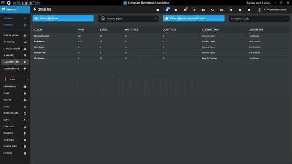Open the Select By Coach dropdown
The width and height of the screenshot is (292, 164).
click(259, 19)
